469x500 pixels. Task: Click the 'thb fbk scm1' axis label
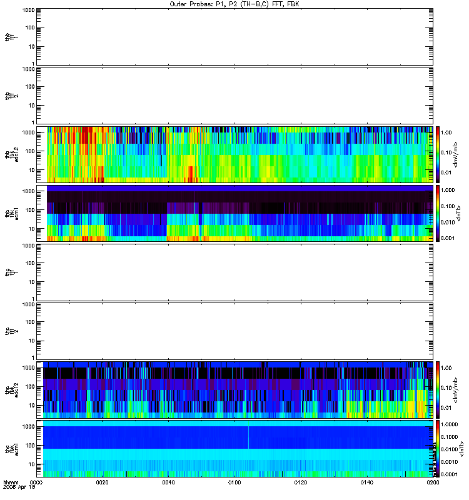tap(11, 213)
